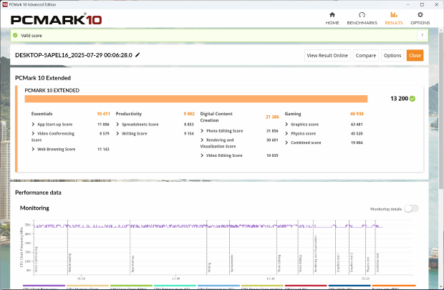Click the Digital Content Creation heading
The image size is (444, 290).
216,117
